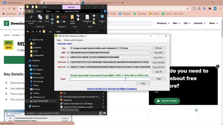Click Copy SHA-1 button
Image resolution: width=223 pixels, height=125 pixels.
point(159,58)
